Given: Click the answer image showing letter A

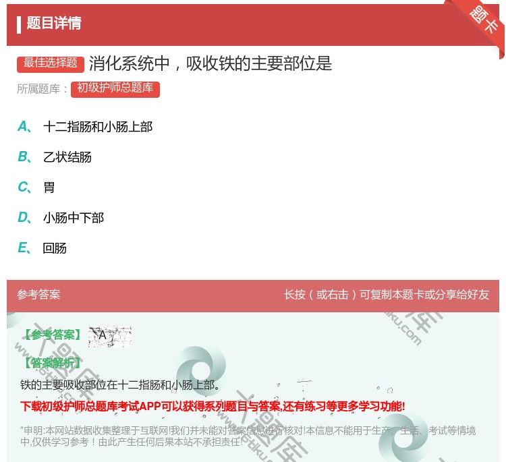Looking at the screenshot, I should point(110,337).
